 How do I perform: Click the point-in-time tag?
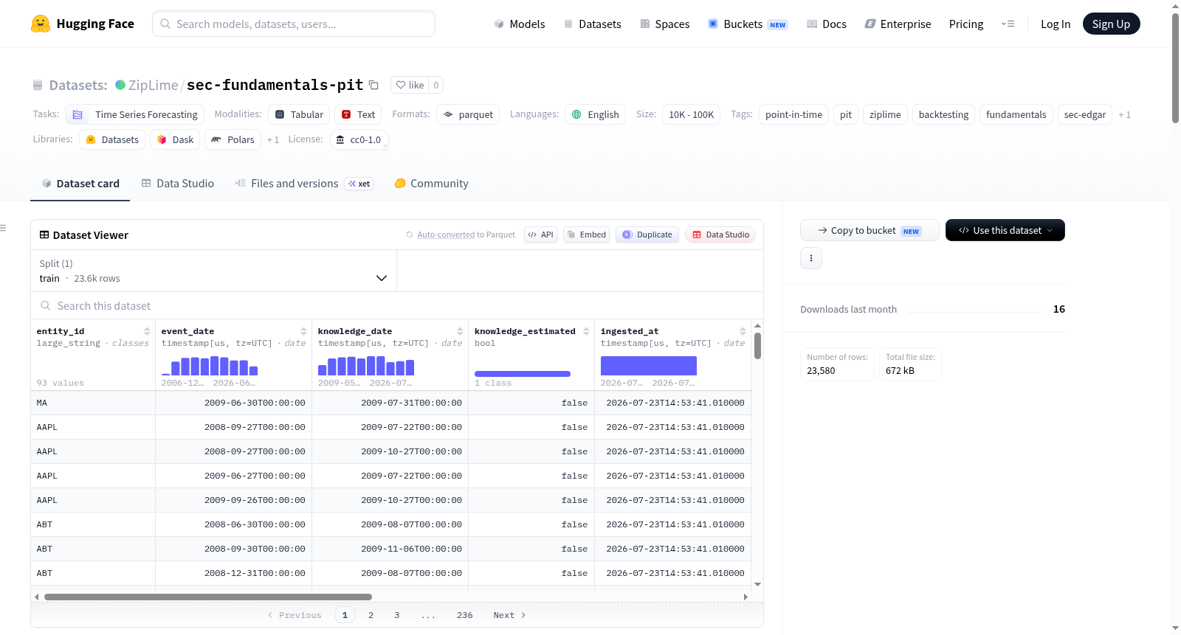pos(793,115)
